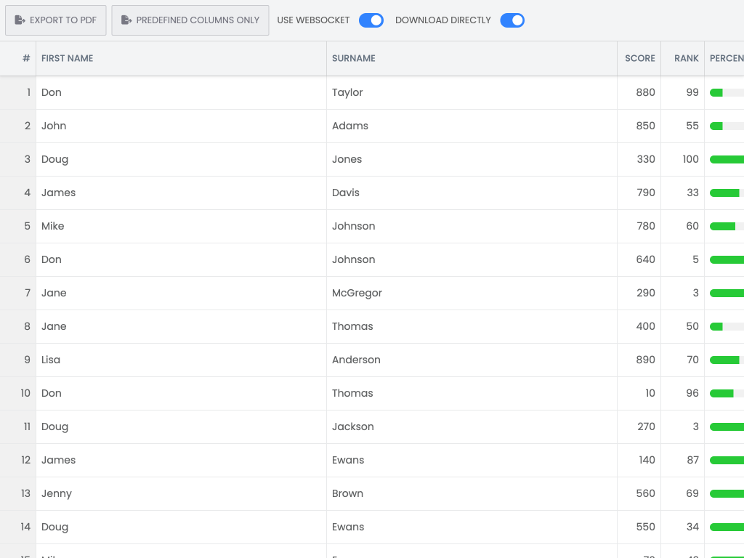Select score cell 270

click(x=639, y=427)
